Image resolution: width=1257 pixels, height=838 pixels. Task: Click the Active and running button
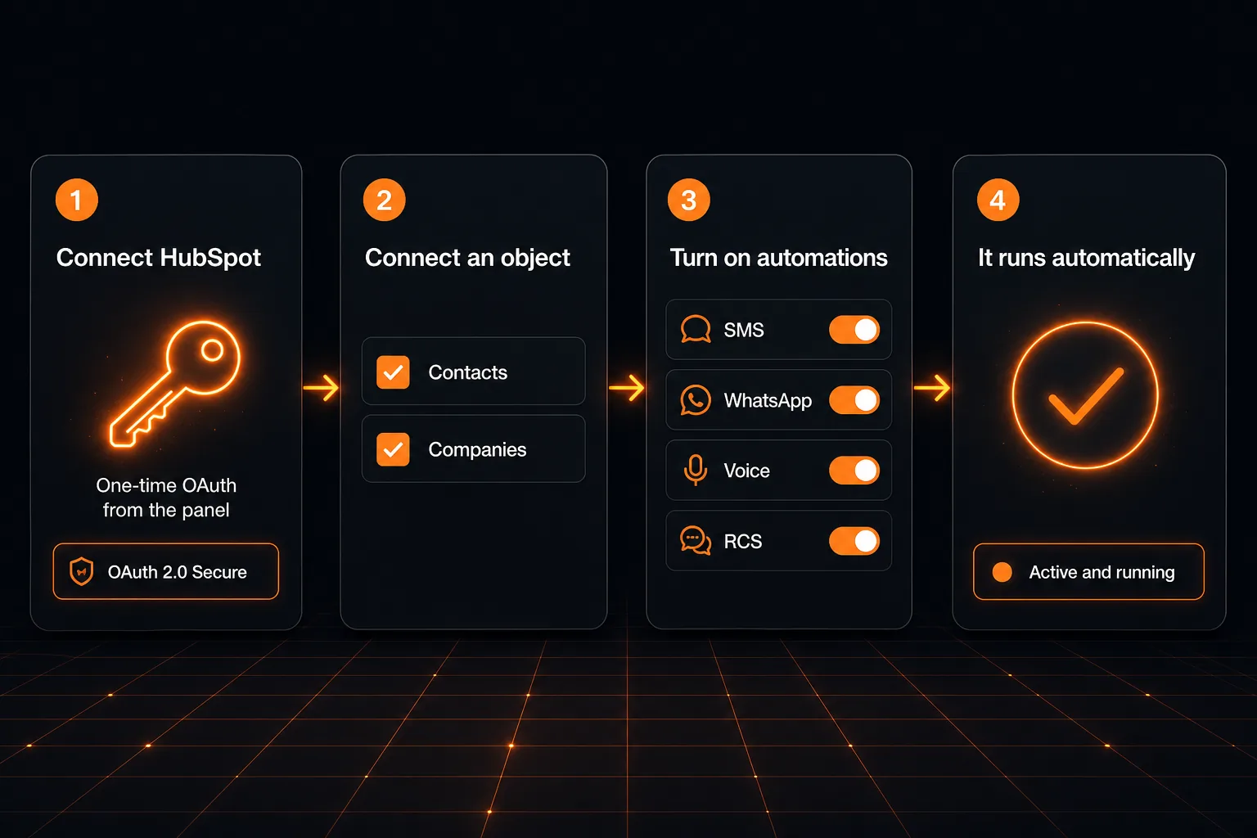tap(1088, 571)
